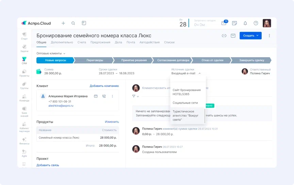Set deal stage to Согласование договора
This screenshot has height=185, width=294.
point(173,60)
